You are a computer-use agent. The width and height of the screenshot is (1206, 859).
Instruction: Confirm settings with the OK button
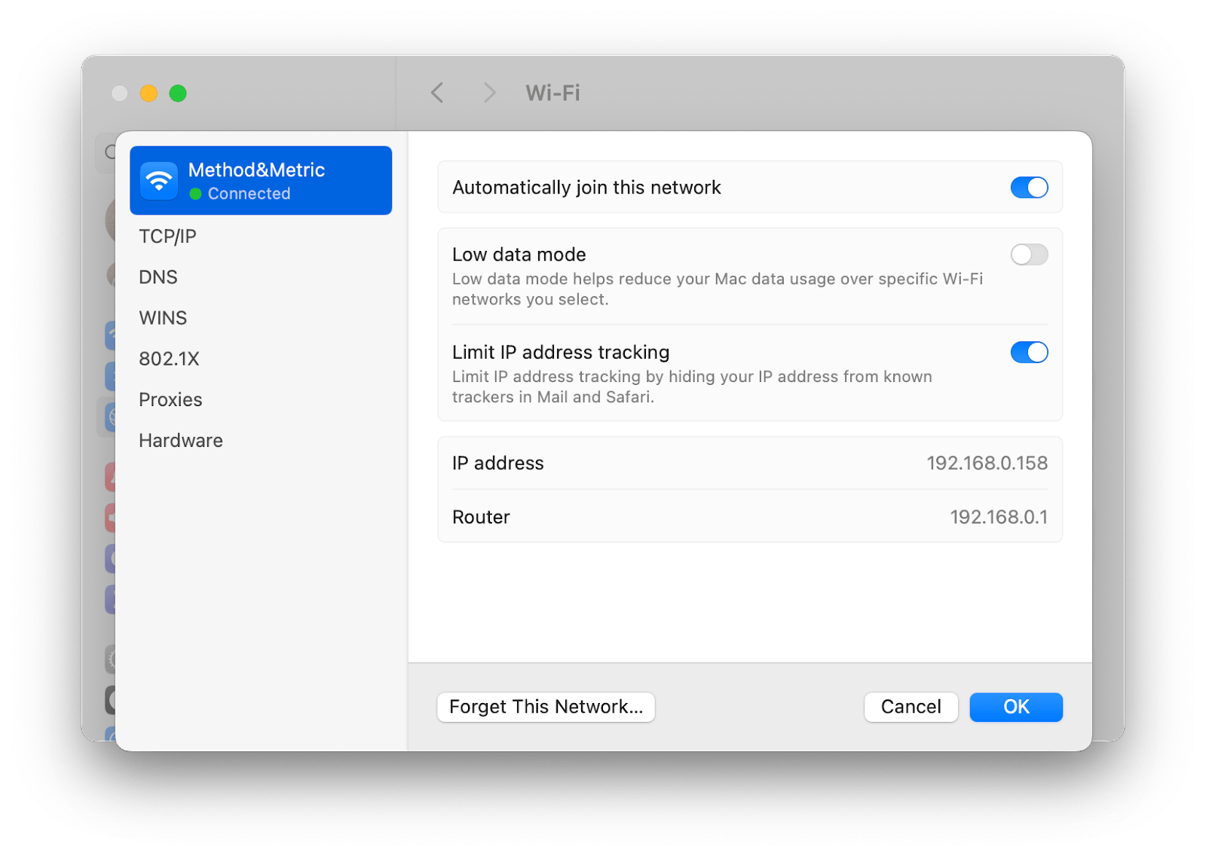pos(1016,707)
